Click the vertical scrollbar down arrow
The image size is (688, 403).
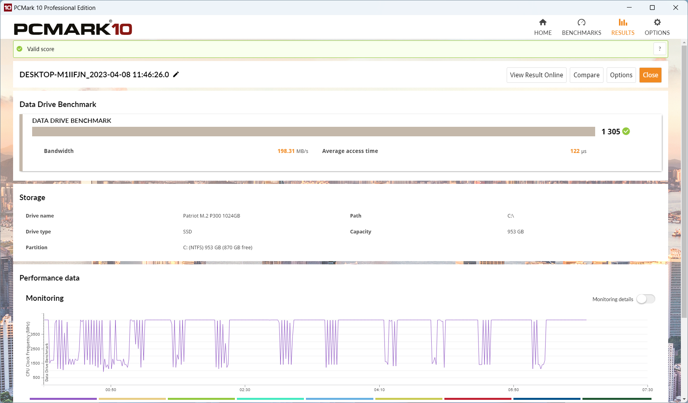click(684, 399)
